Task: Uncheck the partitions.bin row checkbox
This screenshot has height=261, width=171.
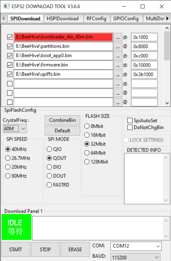Action: click(10, 46)
